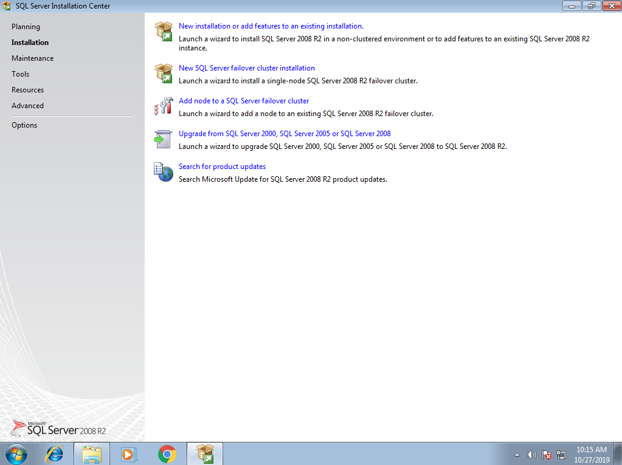The height and width of the screenshot is (465, 622).
Task: Click the upgrade green arrow icon
Action: (163, 139)
